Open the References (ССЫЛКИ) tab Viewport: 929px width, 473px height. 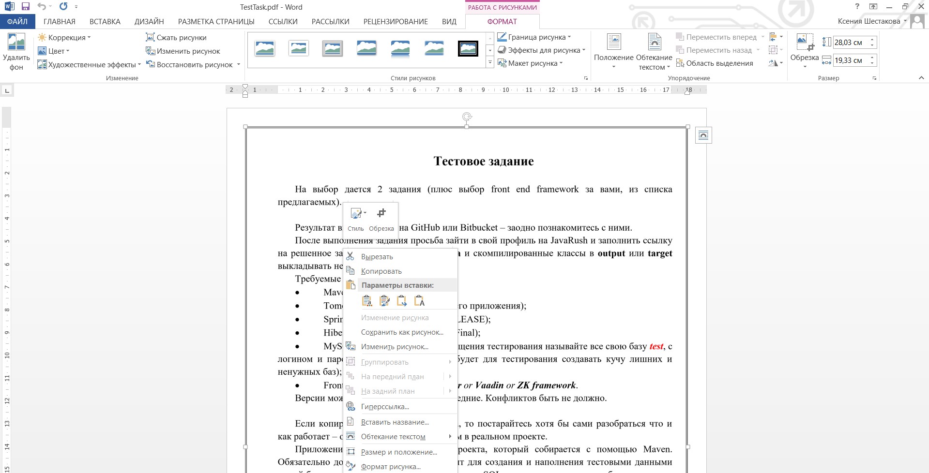(283, 21)
